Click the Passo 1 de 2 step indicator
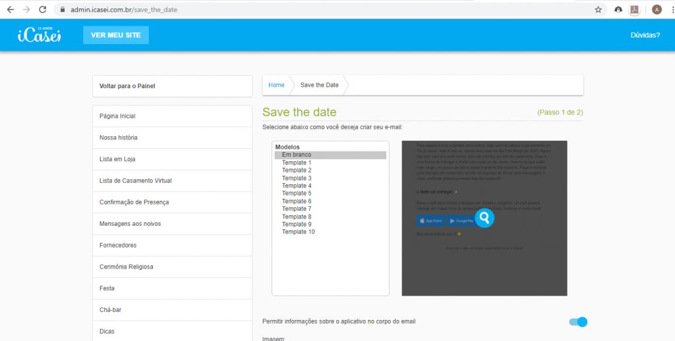Viewport: 675px width, 341px height. pyautogui.click(x=560, y=112)
